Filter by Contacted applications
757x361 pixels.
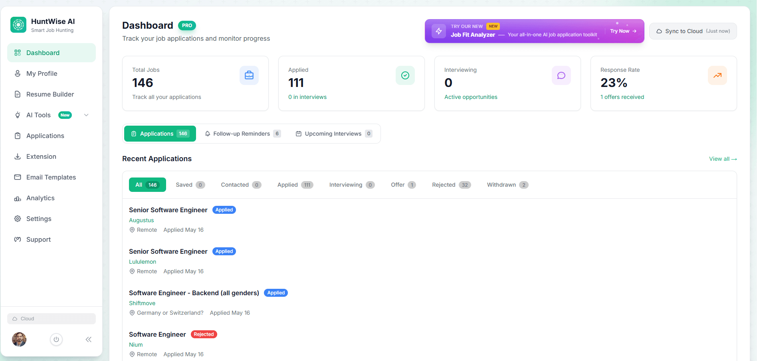pyautogui.click(x=241, y=185)
